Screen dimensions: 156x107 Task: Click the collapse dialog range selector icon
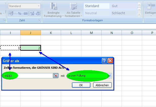(56, 76)
